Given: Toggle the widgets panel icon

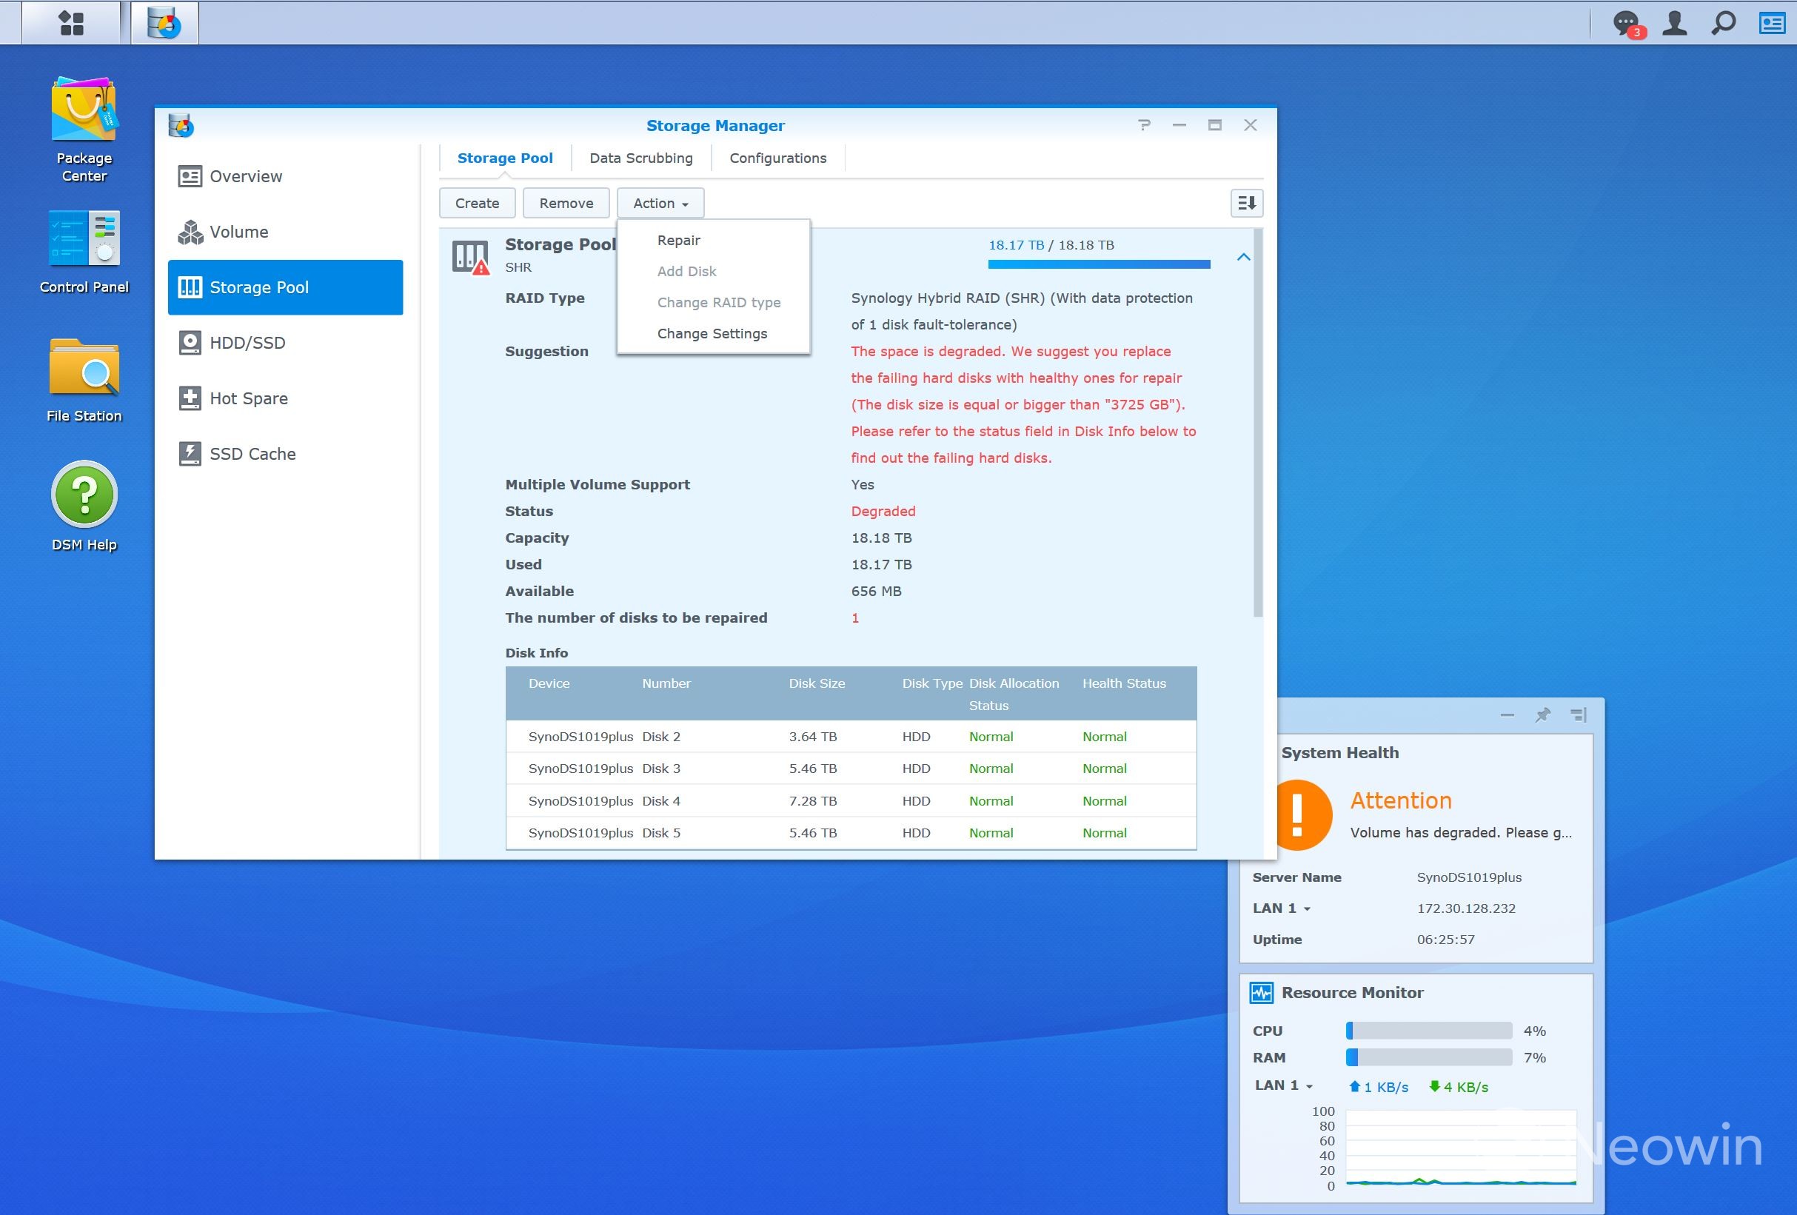Looking at the screenshot, I should [1772, 22].
